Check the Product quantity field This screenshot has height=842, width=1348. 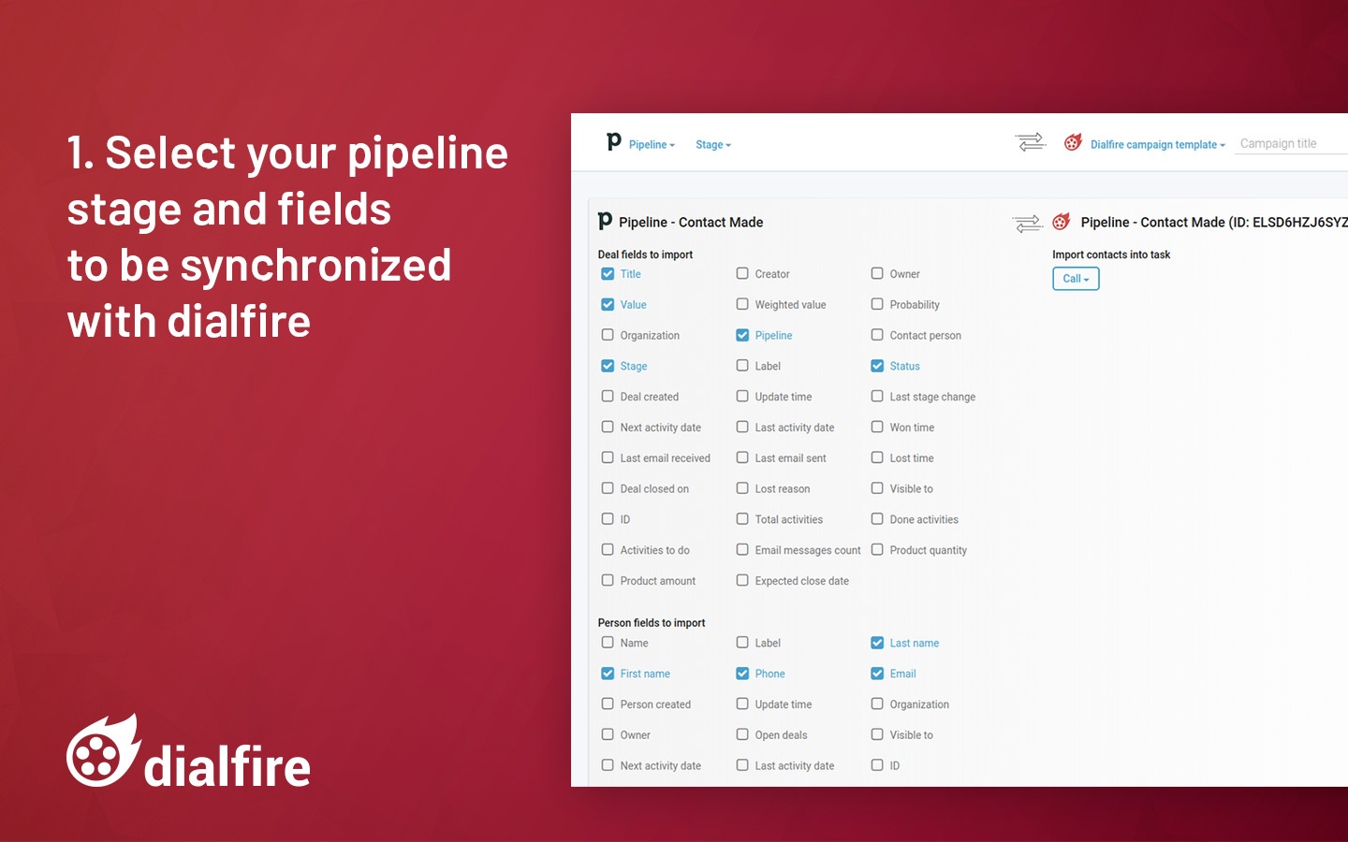877,550
